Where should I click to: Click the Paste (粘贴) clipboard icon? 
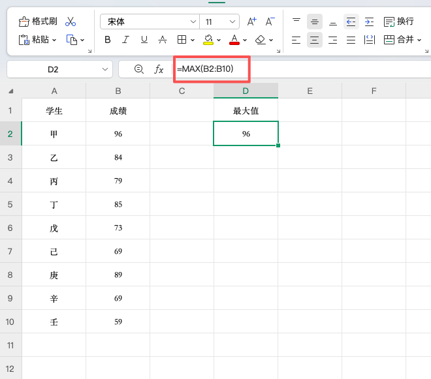click(24, 40)
